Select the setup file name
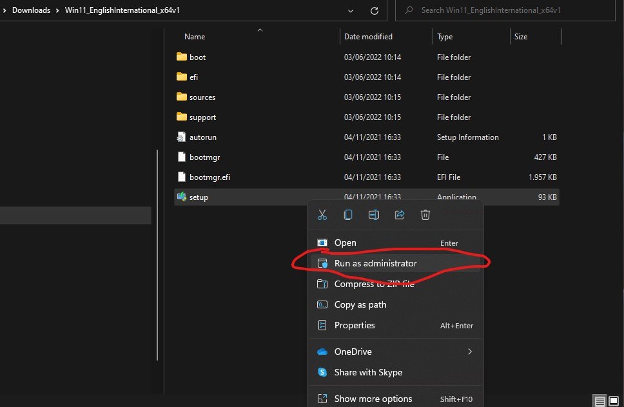Viewport: 624px width, 407px height. click(199, 197)
